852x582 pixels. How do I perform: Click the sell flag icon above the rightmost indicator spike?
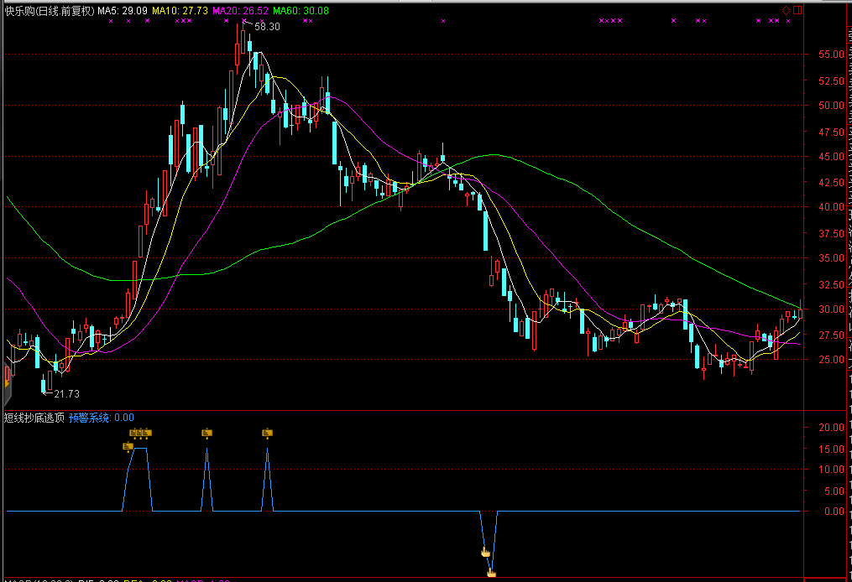pos(267,434)
